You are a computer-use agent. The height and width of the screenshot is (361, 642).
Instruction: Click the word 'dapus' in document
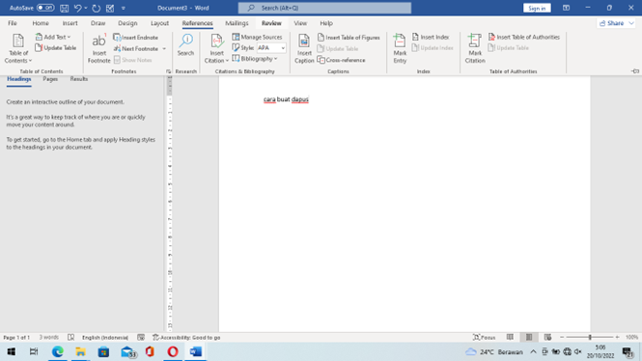click(x=299, y=99)
